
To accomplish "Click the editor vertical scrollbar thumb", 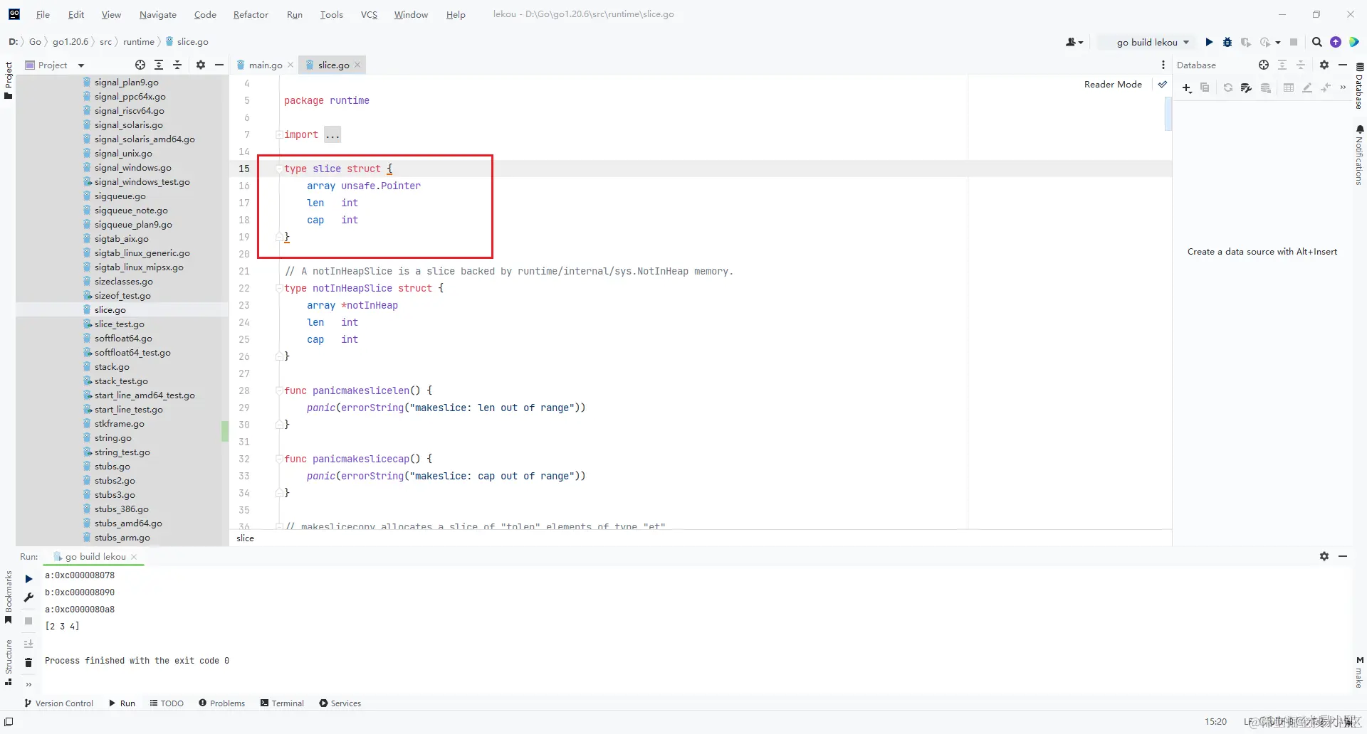I will [1168, 114].
